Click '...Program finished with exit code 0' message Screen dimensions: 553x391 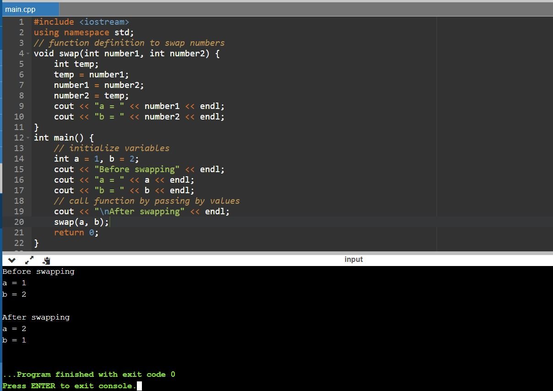[89, 375]
